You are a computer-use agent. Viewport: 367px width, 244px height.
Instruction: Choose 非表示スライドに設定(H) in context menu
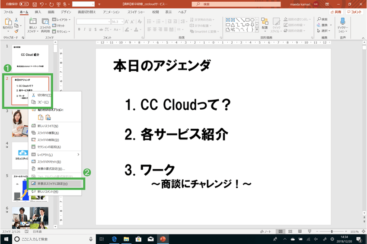[x=55, y=184]
